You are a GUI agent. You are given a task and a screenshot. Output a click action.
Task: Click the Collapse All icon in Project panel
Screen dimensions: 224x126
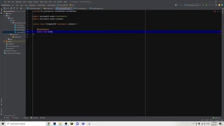click(17, 8)
